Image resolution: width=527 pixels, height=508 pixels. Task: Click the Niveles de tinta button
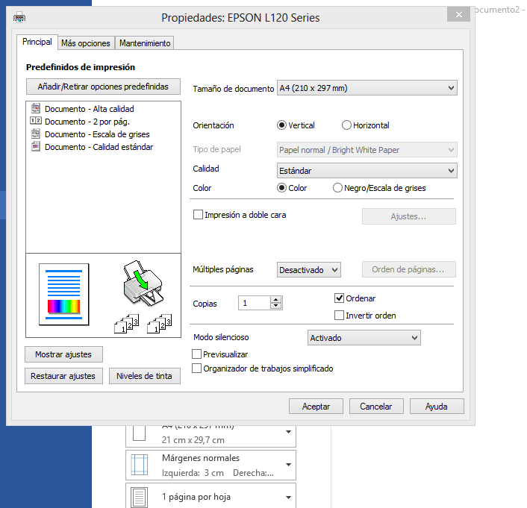coord(144,376)
